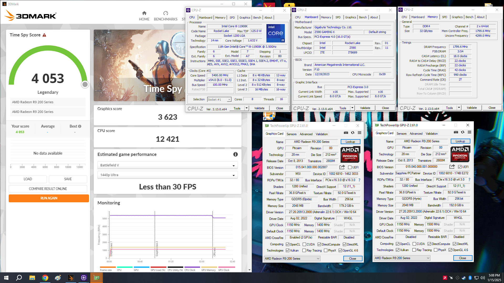Click camera screenshot icon in right GPU-Z window

point(456,132)
